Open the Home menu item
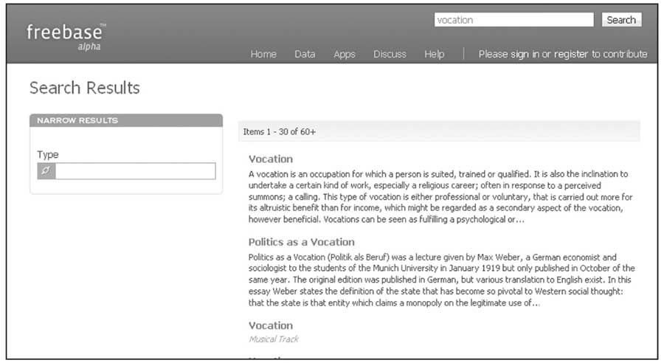The image size is (664, 363). 263,54
